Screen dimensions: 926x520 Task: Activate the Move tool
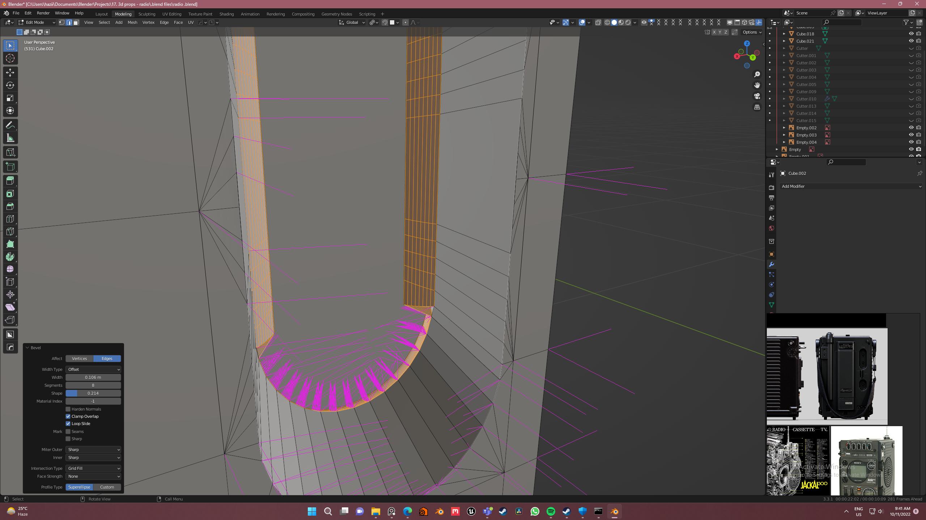pyautogui.click(x=10, y=73)
